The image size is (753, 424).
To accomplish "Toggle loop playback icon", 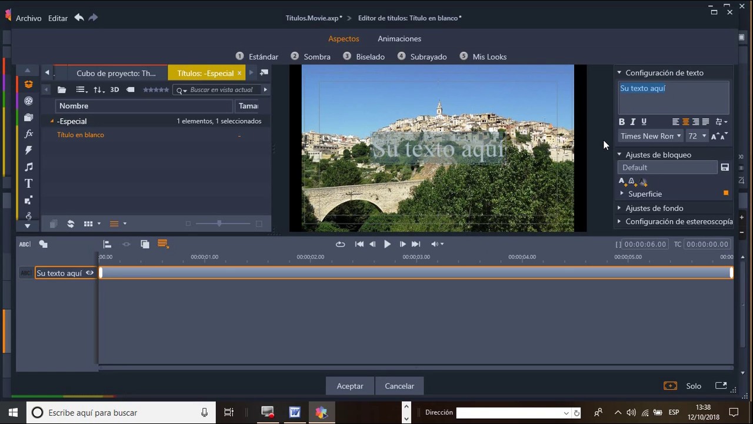I will click(x=340, y=244).
